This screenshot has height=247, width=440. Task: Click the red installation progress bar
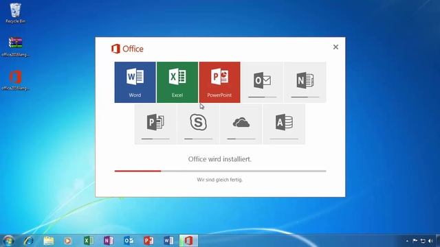(137, 171)
